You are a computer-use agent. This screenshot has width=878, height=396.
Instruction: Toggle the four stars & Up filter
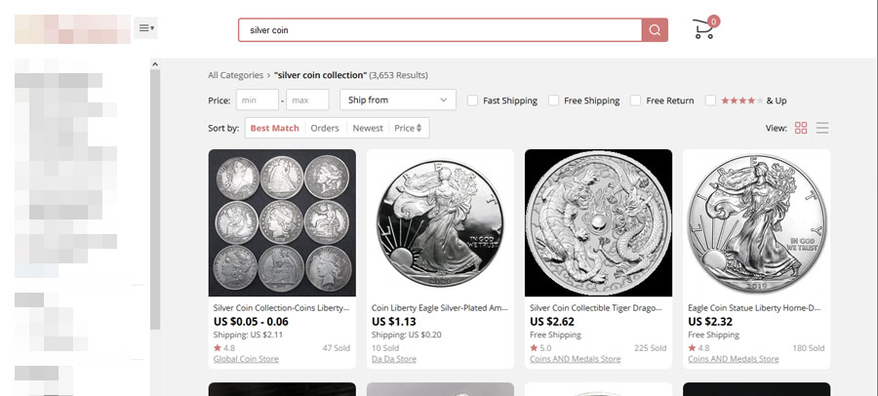pyautogui.click(x=711, y=100)
